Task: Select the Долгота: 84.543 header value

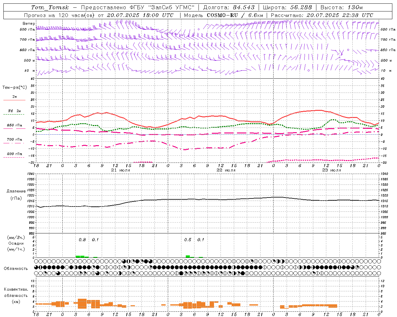Action: (229, 7)
